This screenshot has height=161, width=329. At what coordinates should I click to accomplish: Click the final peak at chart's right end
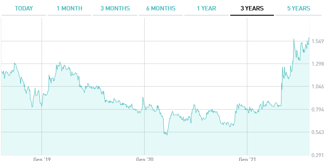coord(309,38)
